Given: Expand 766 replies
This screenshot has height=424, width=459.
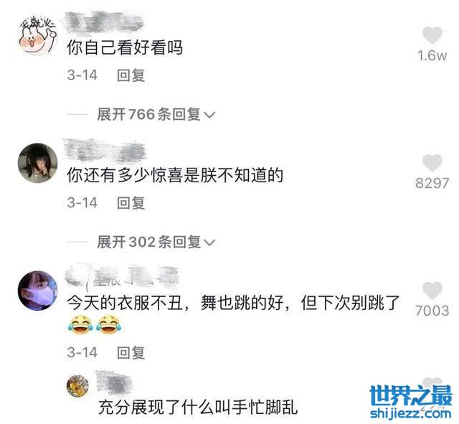Looking at the screenshot, I should click(156, 114).
